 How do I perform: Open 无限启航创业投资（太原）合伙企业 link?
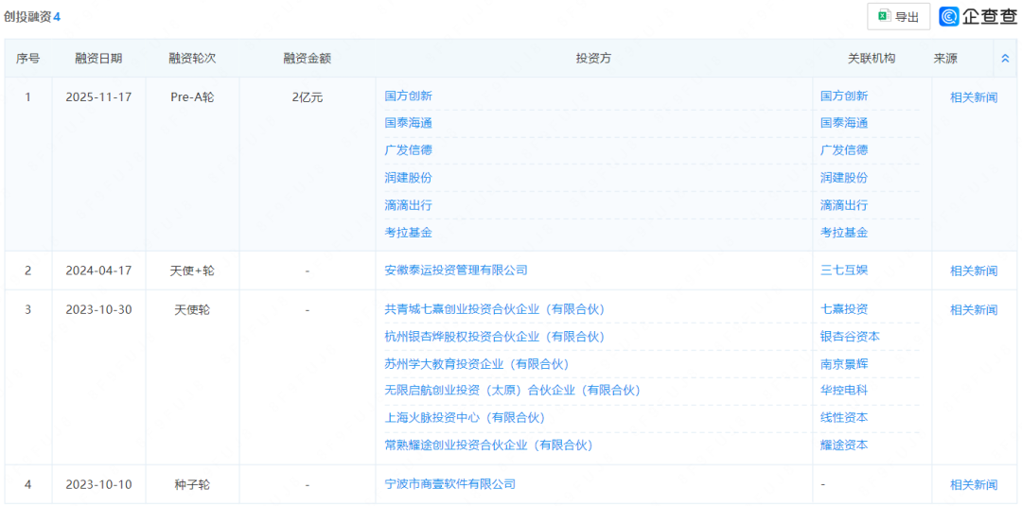point(512,391)
